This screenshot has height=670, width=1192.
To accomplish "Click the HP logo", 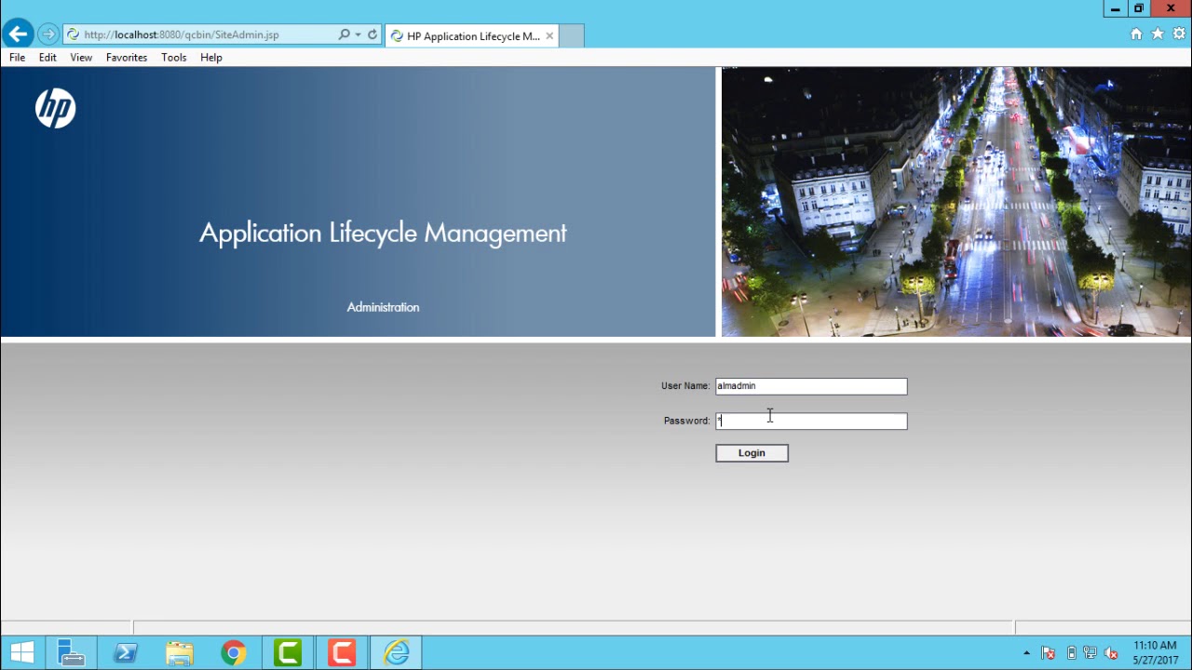I will 55,109.
